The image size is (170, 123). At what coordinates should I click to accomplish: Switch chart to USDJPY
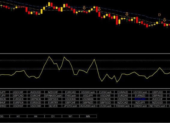pyautogui.click(x=88, y=96)
